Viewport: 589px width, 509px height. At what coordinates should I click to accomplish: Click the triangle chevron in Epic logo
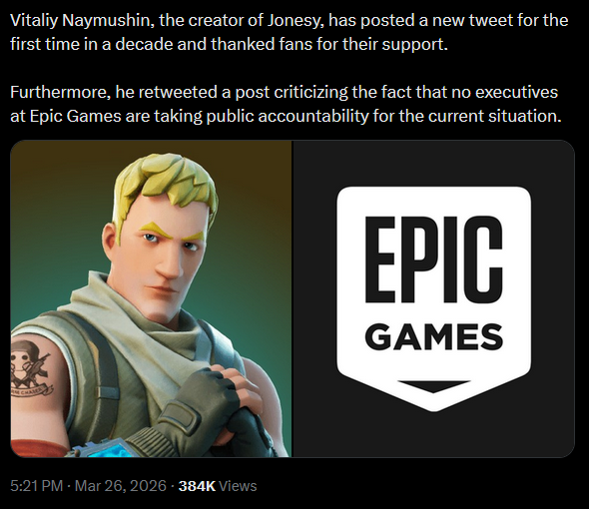(x=433, y=386)
